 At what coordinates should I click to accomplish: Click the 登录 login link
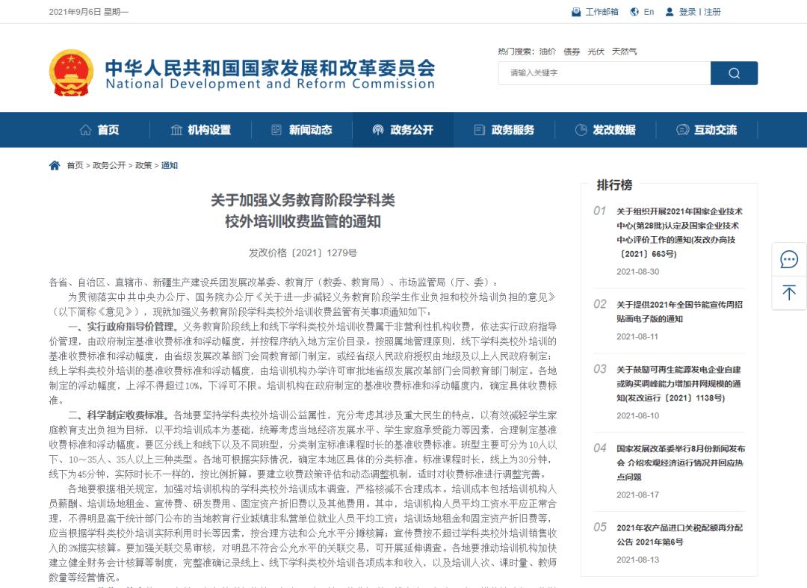(687, 12)
